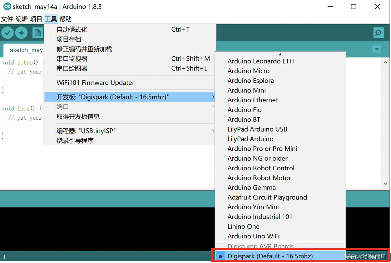
Task: Open the 编辑 menu
Action: click(x=21, y=19)
